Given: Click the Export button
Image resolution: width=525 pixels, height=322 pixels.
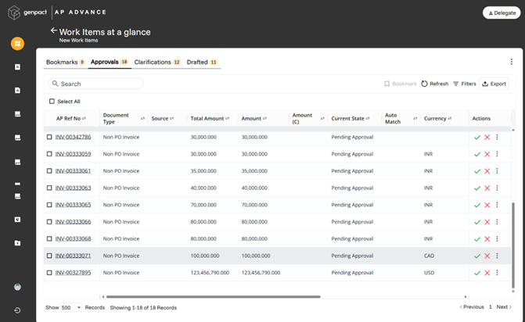Looking at the screenshot, I should (494, 84).
